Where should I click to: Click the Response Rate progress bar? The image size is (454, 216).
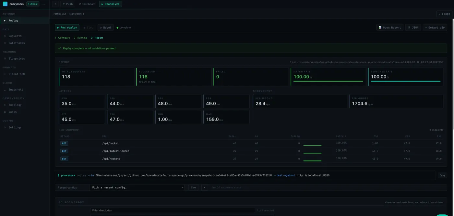pyautogui.click(x=405, y=81)
